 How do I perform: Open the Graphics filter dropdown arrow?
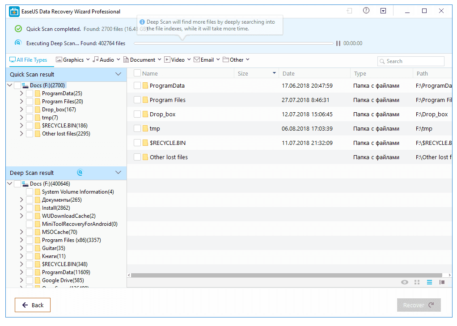coord(88,59)
